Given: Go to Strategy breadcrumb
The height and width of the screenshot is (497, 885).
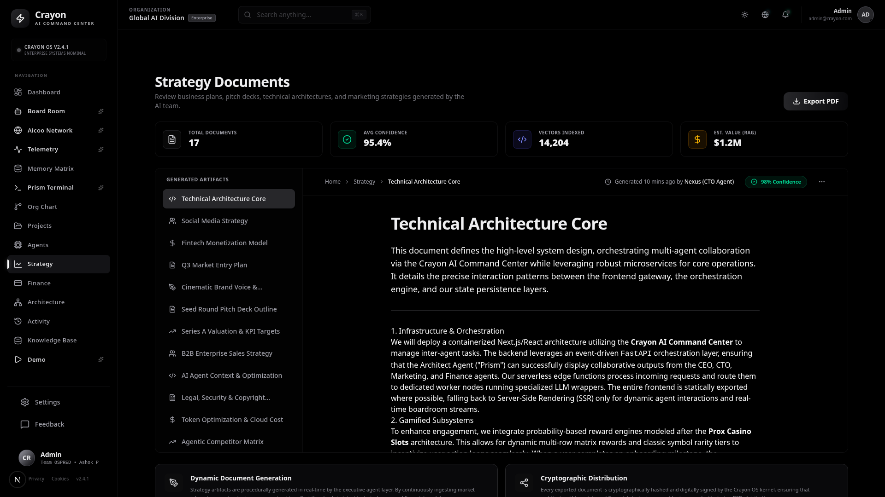Looking at the screenshot, I should (364, 182).
